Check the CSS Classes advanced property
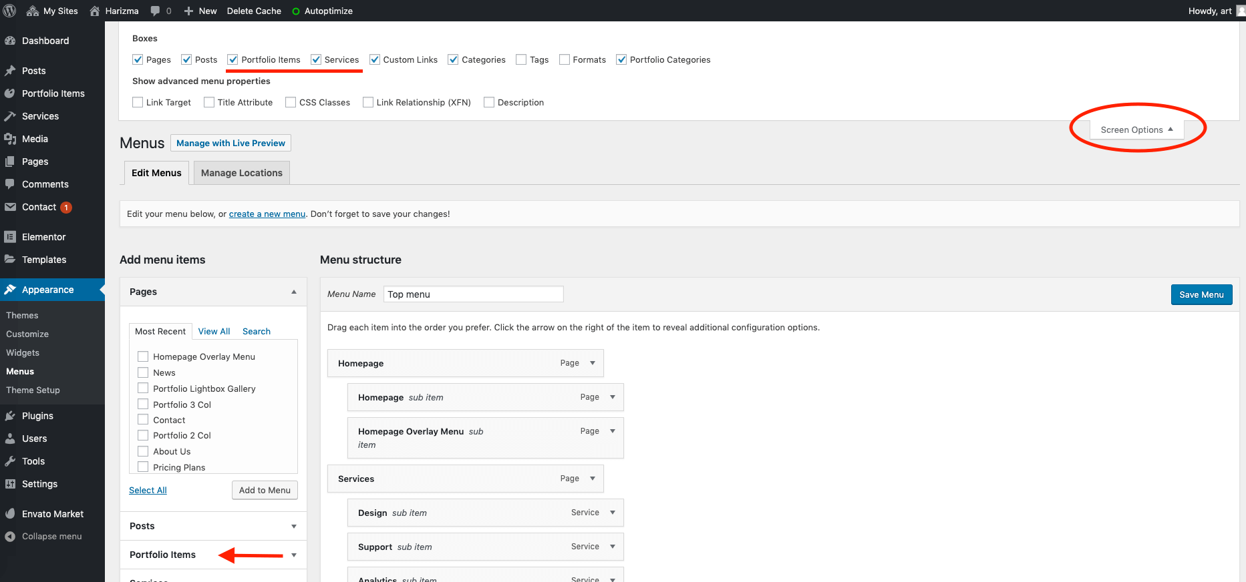The width and height of the screenshot is (1246, 582). tap(291, 102)
